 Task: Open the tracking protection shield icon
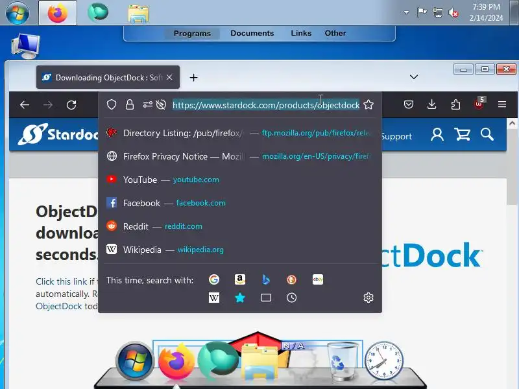coord(112,105)
